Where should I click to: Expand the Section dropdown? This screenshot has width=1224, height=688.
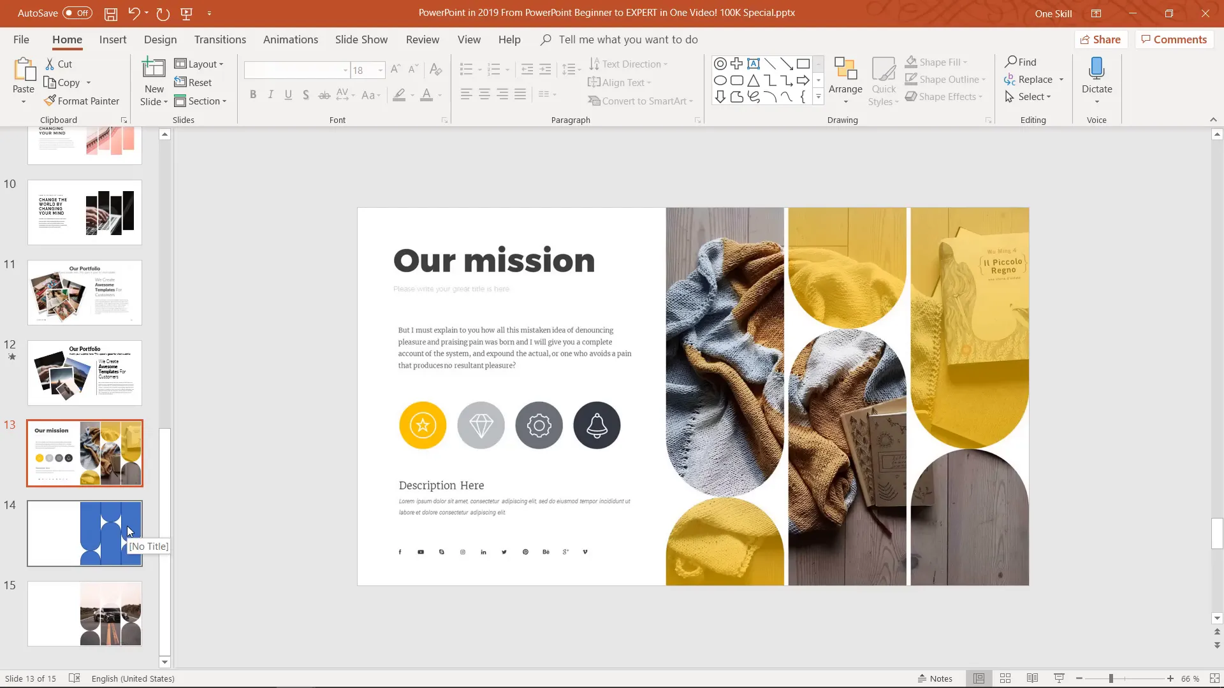[200, 101]
